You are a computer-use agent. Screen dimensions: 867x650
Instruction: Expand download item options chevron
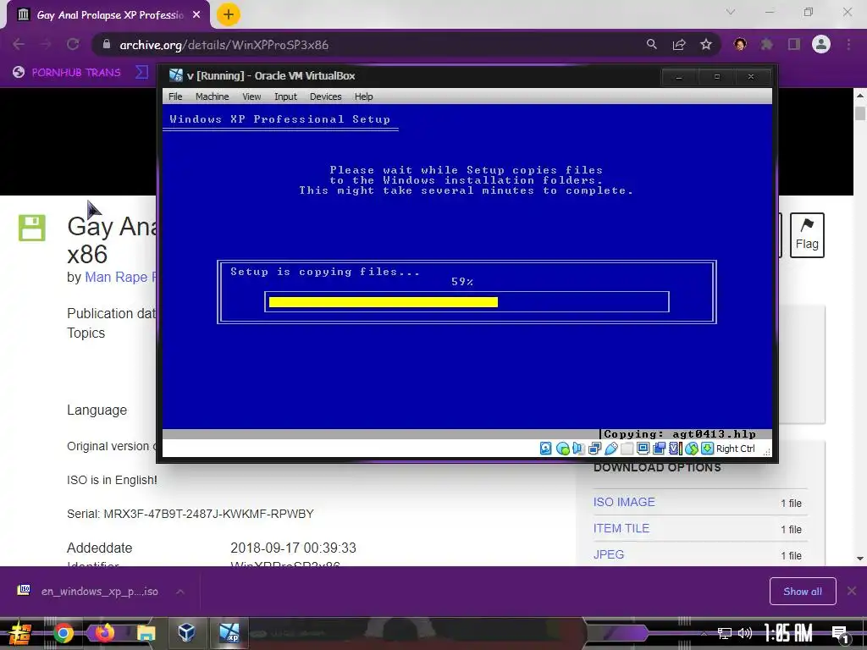pyautogui.click(x=179, y=592)
